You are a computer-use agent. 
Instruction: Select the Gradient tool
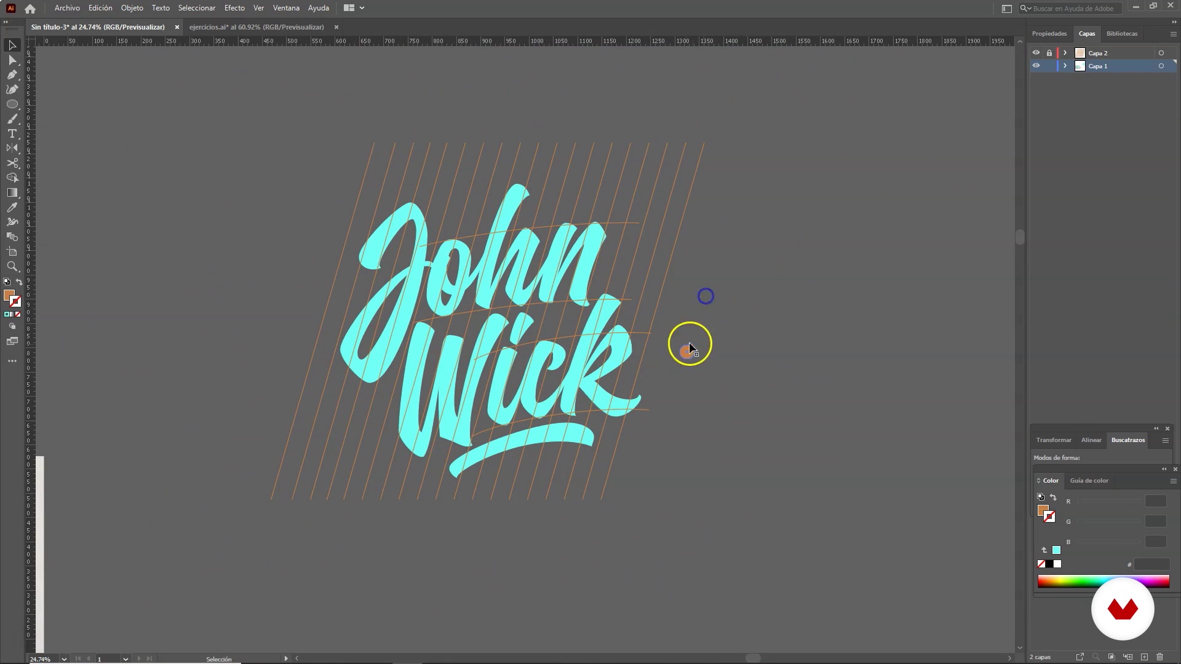(12, 192)
